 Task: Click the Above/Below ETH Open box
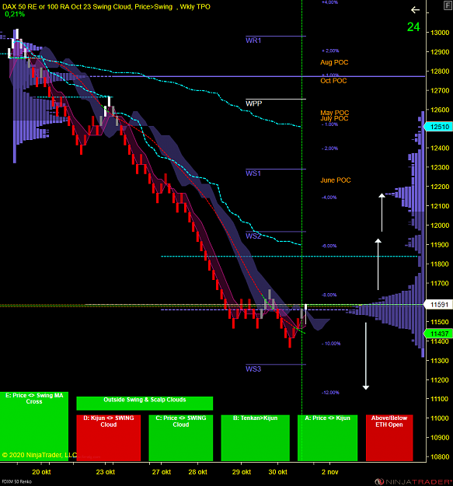click(x=389, y=438)
